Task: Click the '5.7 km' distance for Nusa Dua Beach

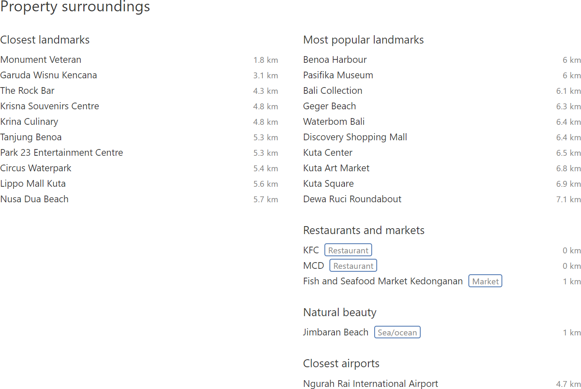Action: [x=265, y=200]
